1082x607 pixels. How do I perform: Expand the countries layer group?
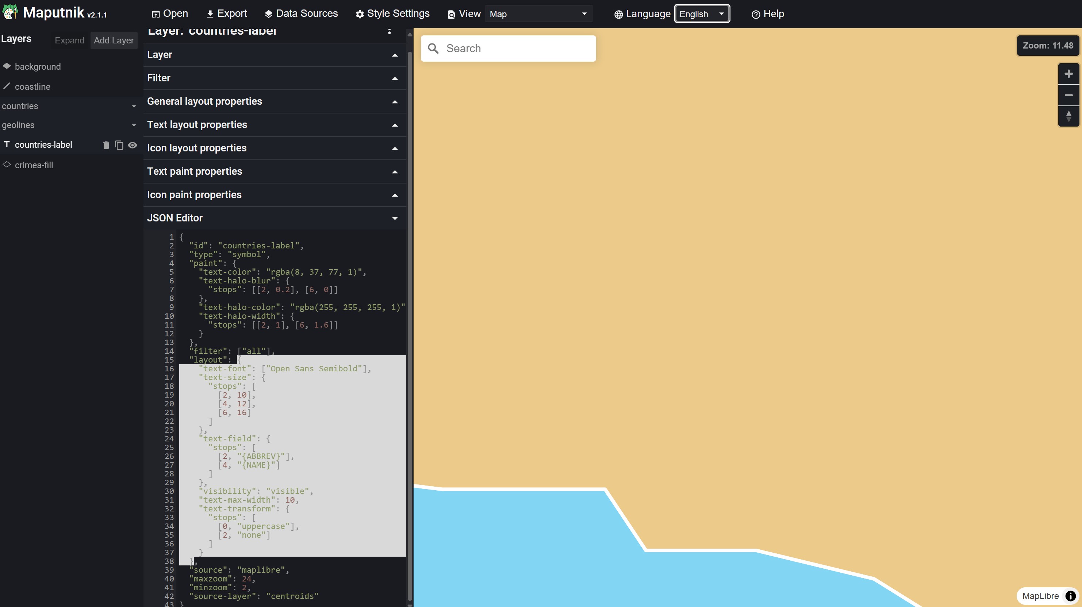point(134,106)
